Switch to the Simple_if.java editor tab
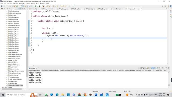Image resolution: width=172 pixels, height=97 pixels. pyautogui.click(x=34, y=9)
